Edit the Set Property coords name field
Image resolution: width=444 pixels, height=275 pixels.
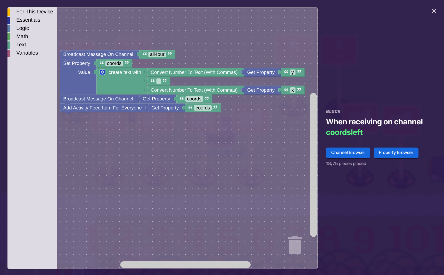click(x=114, y=63)
